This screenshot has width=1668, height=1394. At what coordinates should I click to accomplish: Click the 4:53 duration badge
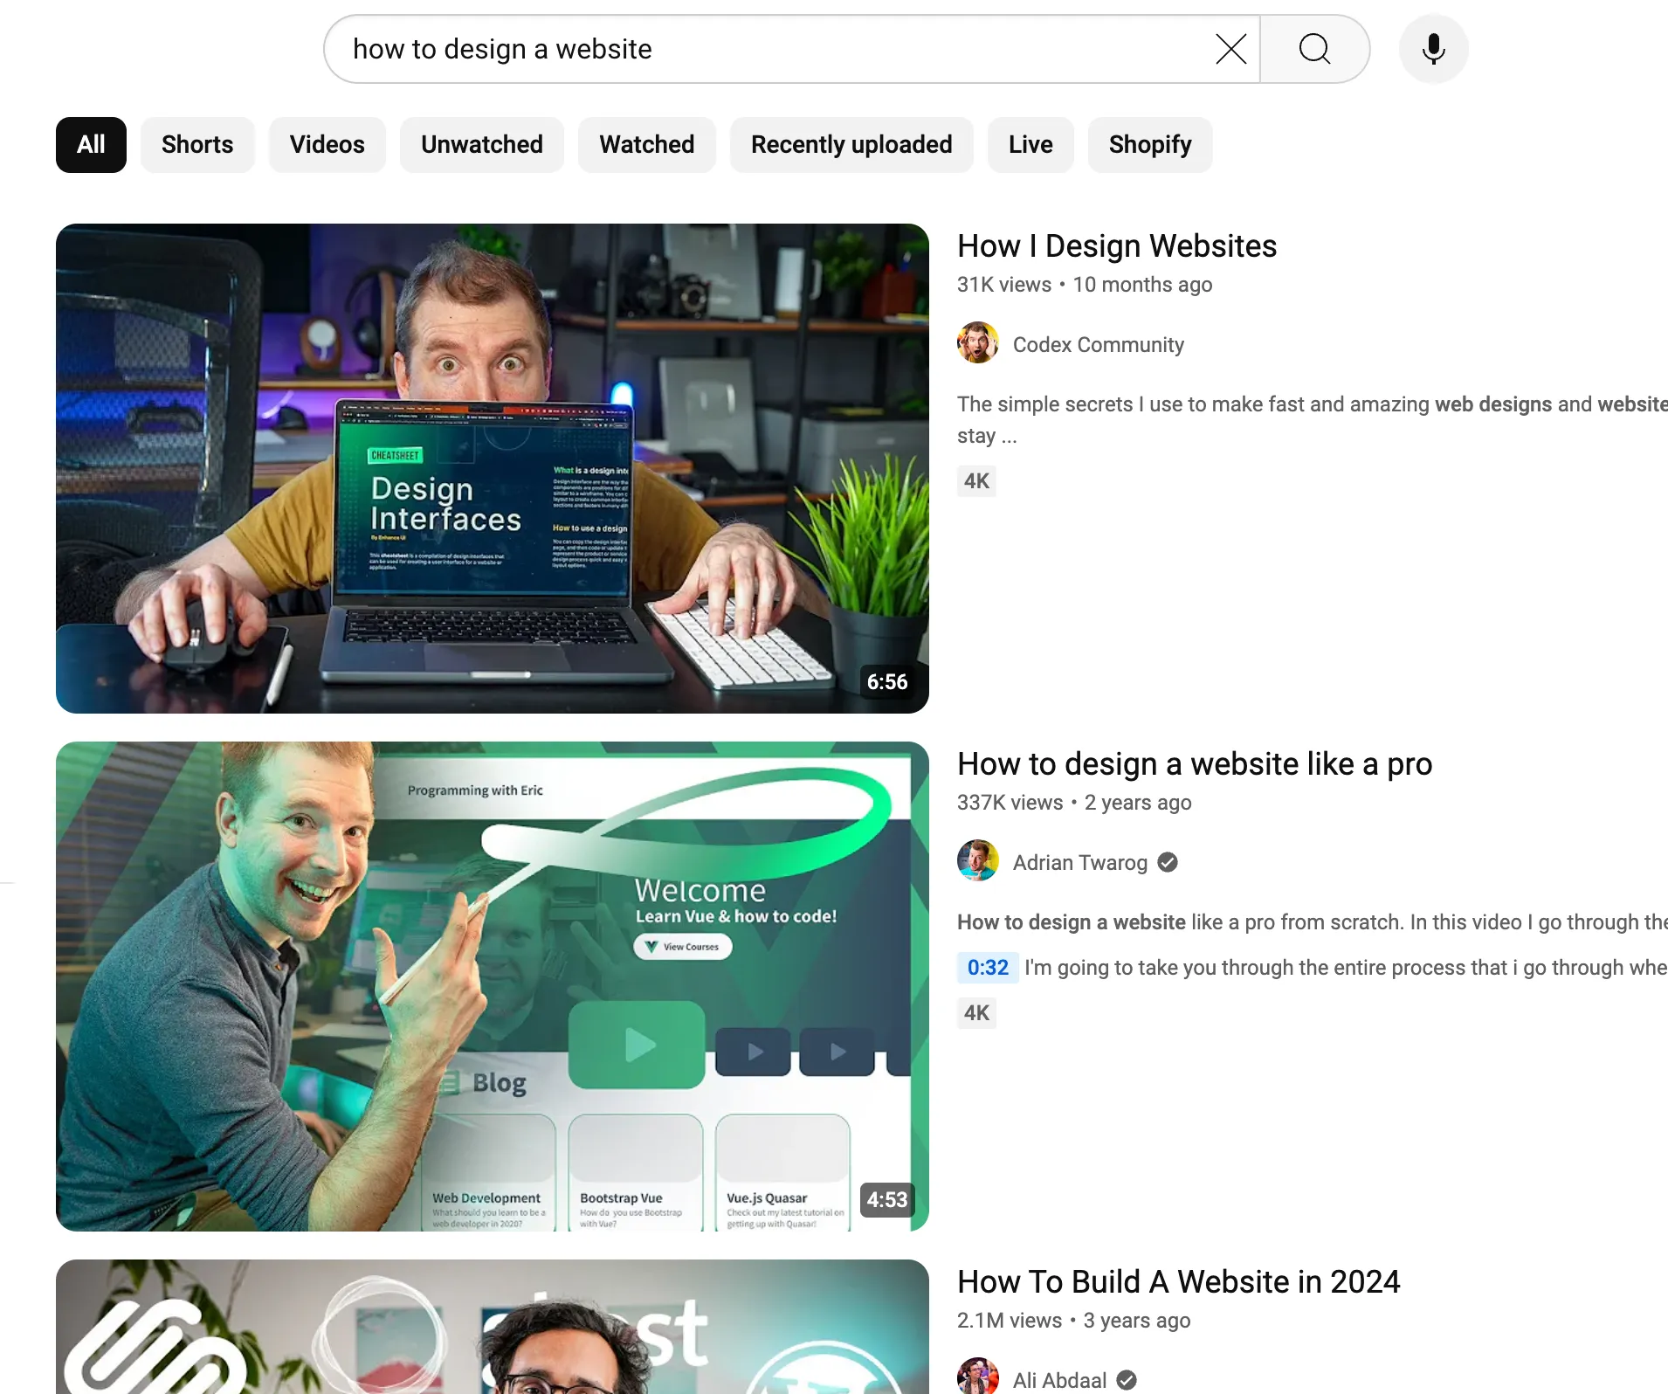(887, 1200)
